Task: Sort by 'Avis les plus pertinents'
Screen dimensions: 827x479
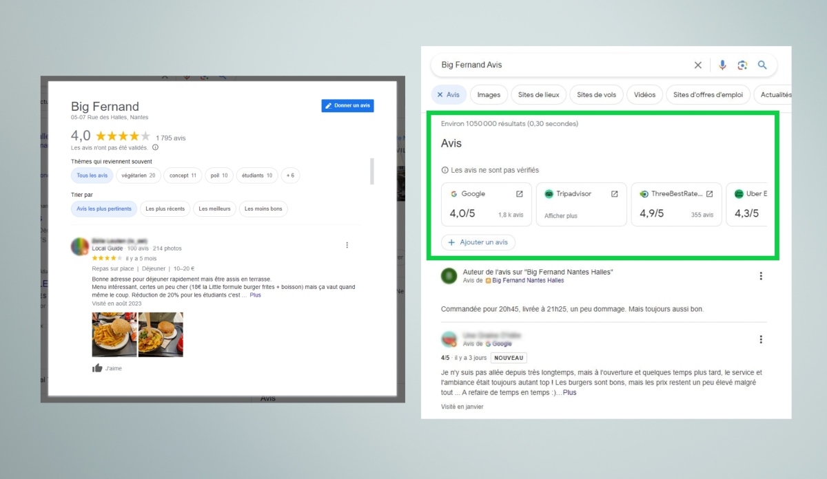Action: (104, 209)
